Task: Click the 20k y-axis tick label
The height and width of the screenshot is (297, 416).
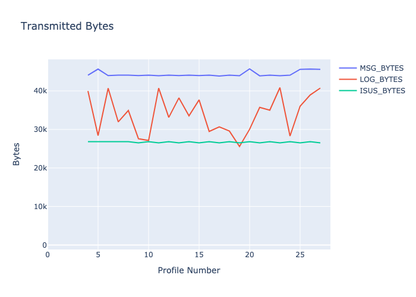Action: (x=40, y=168)
